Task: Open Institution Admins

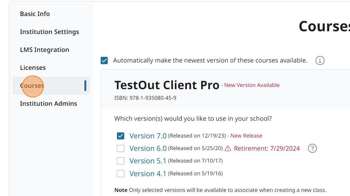Action: tap(48, 103)
